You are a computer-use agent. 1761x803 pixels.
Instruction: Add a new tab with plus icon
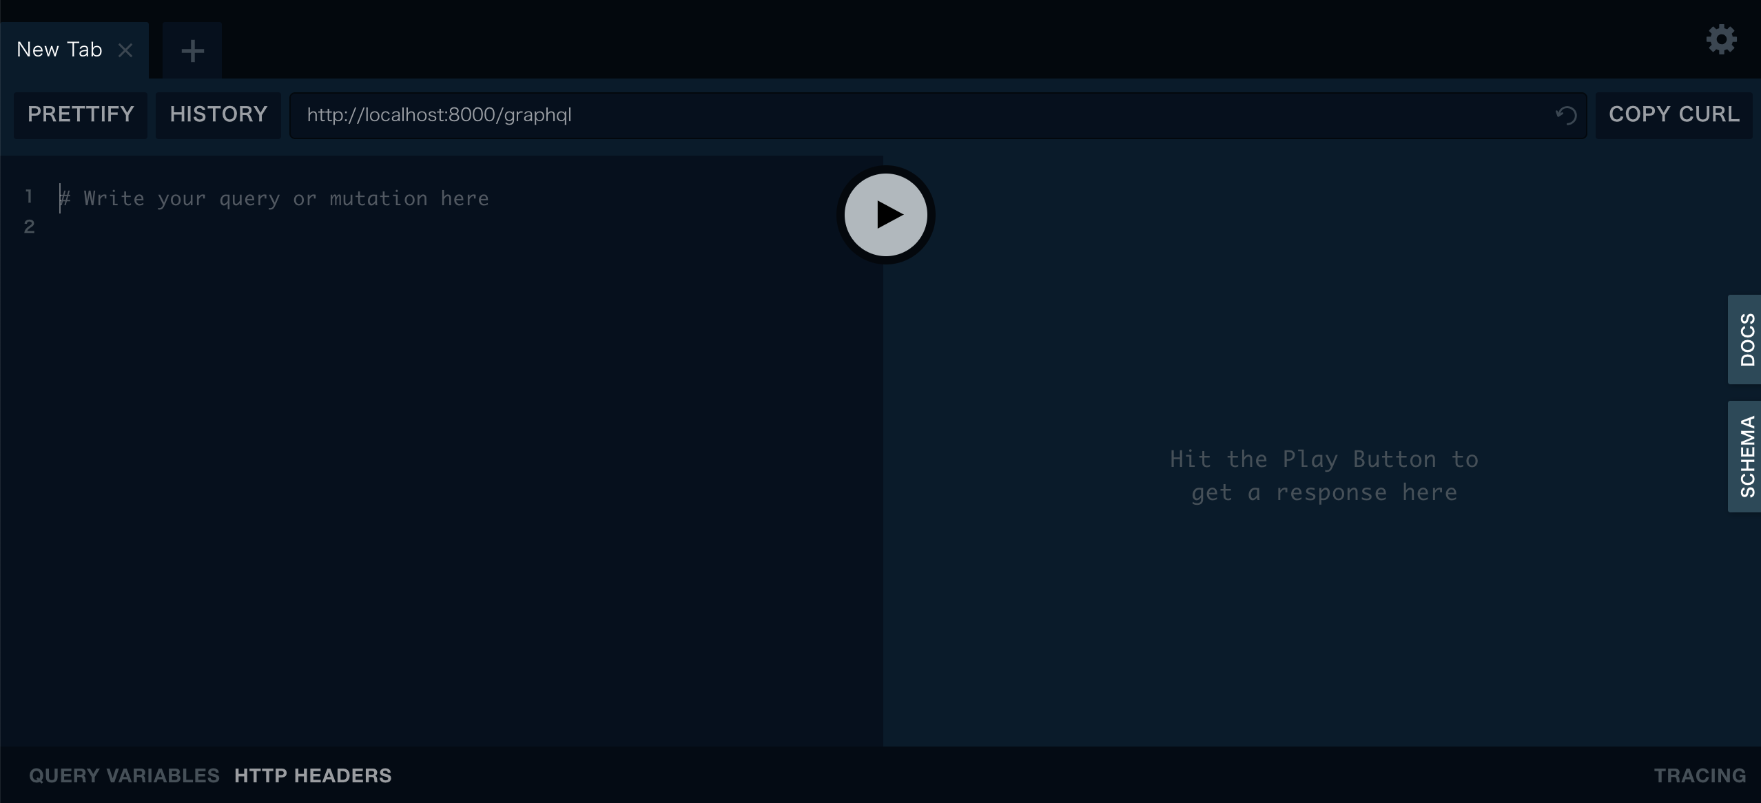(192, 50)
